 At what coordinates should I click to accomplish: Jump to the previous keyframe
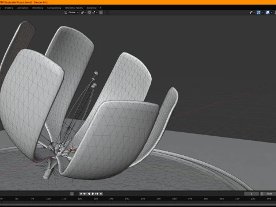click(x=85, y=194)
